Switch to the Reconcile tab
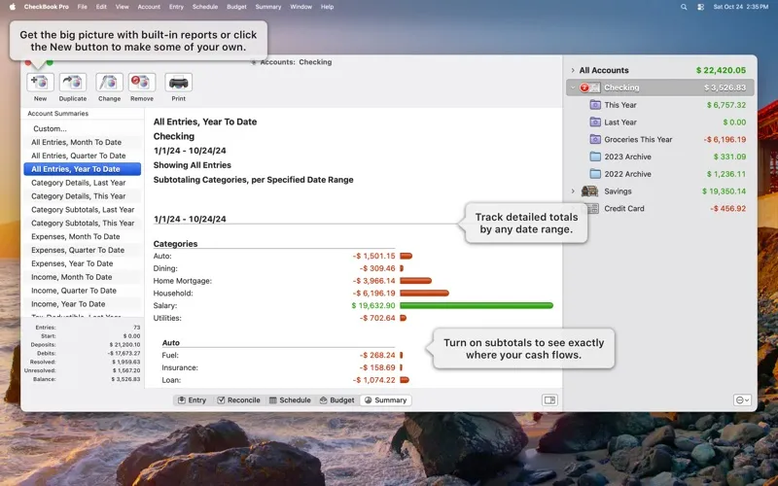778x486 pixels. 238,400
